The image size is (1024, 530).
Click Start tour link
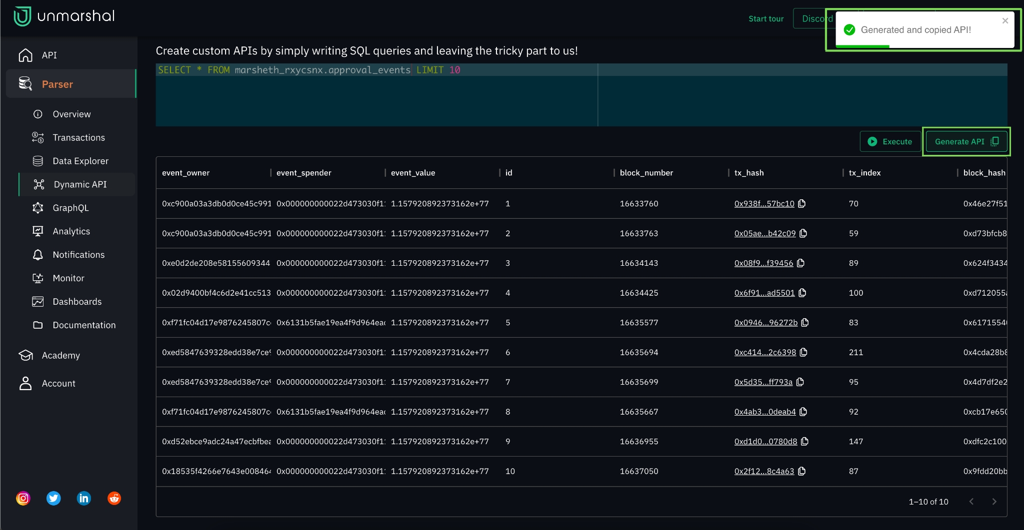tap(765, 19)
